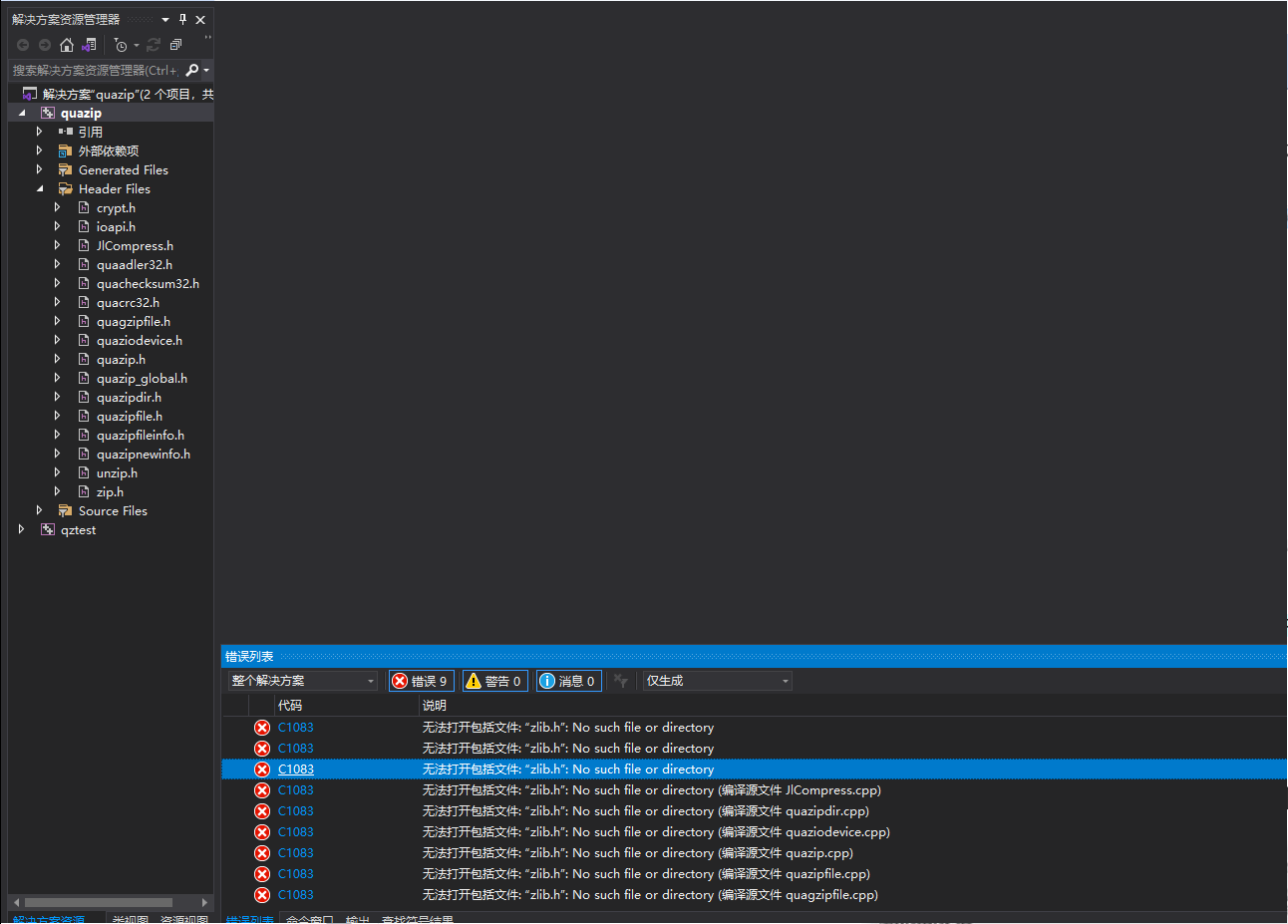Click the header file icon beside ioapi.h
The height and width of the screenshot is (924, 1288).
(84, 226)
